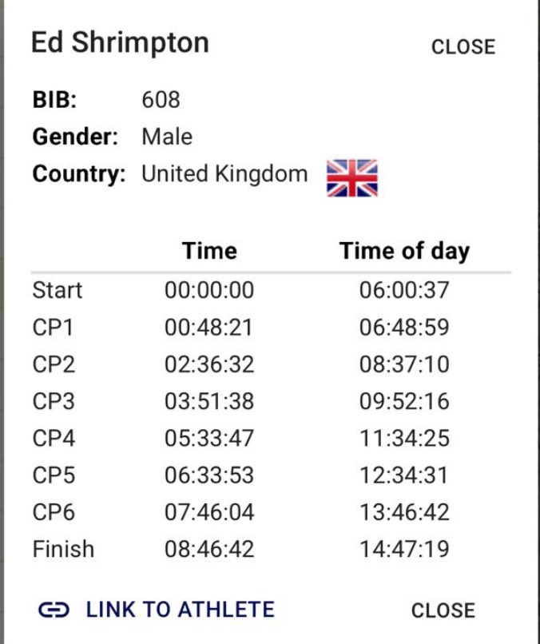Click the chain link icon

coord(54,610)
